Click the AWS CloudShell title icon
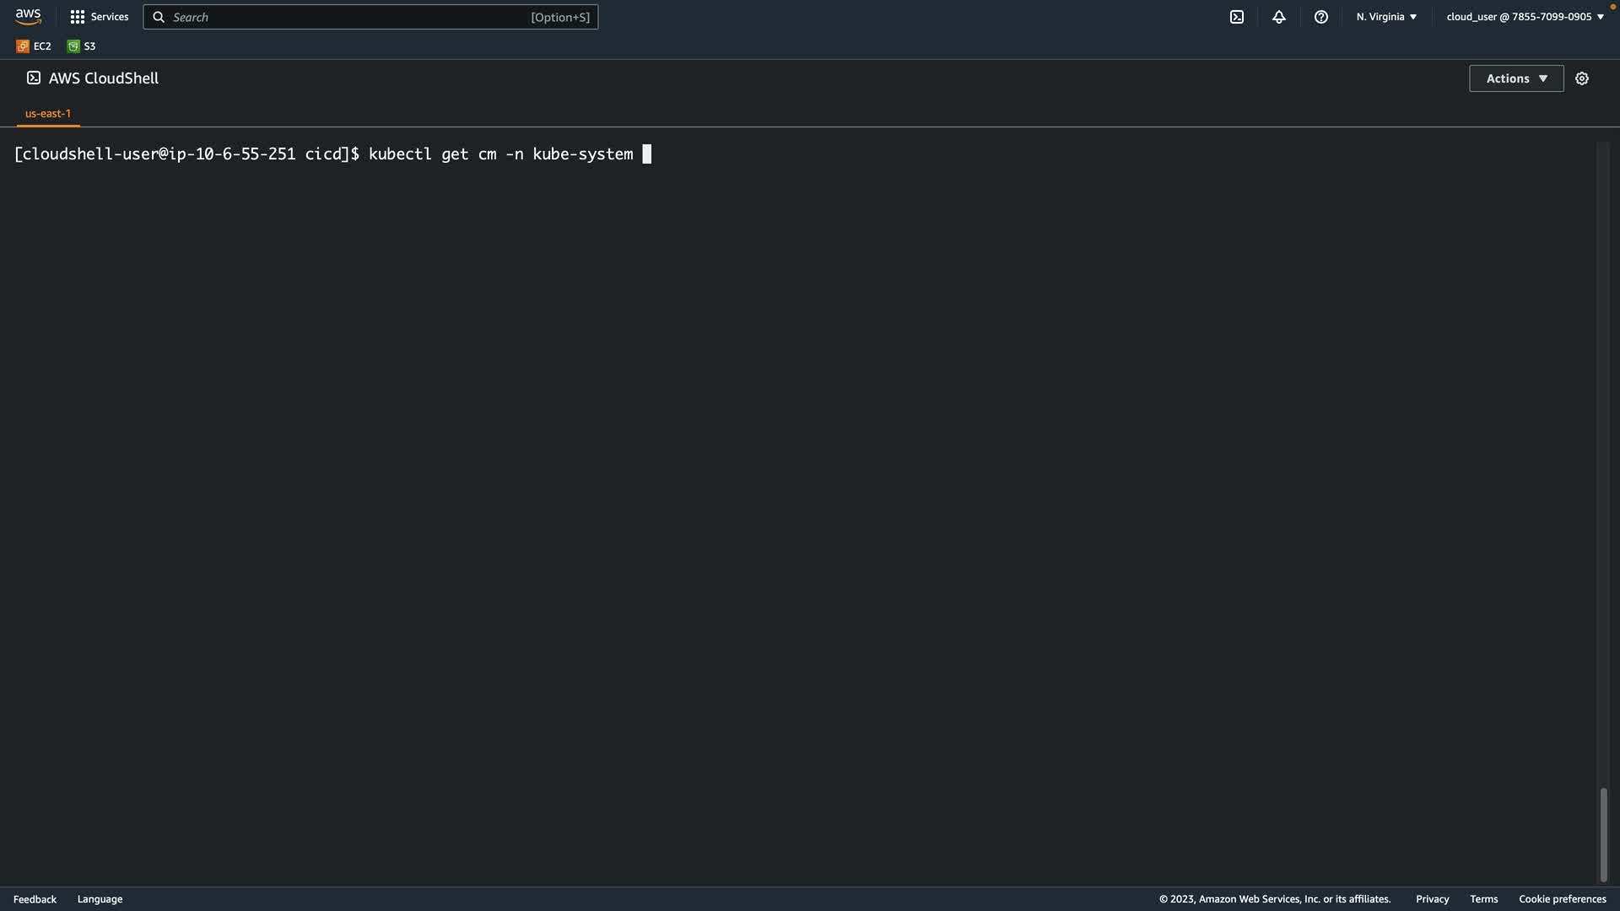 [34, 78]
